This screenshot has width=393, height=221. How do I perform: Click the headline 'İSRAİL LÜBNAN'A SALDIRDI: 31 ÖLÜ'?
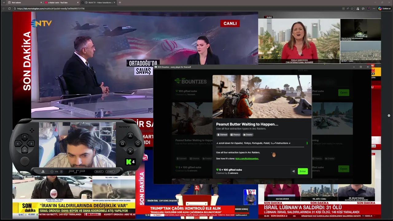coord(303,208)
